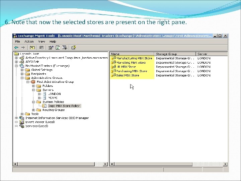The image size is (241, 181).
Task: Select the Routing Groups tree item
Action: point(54,110)
